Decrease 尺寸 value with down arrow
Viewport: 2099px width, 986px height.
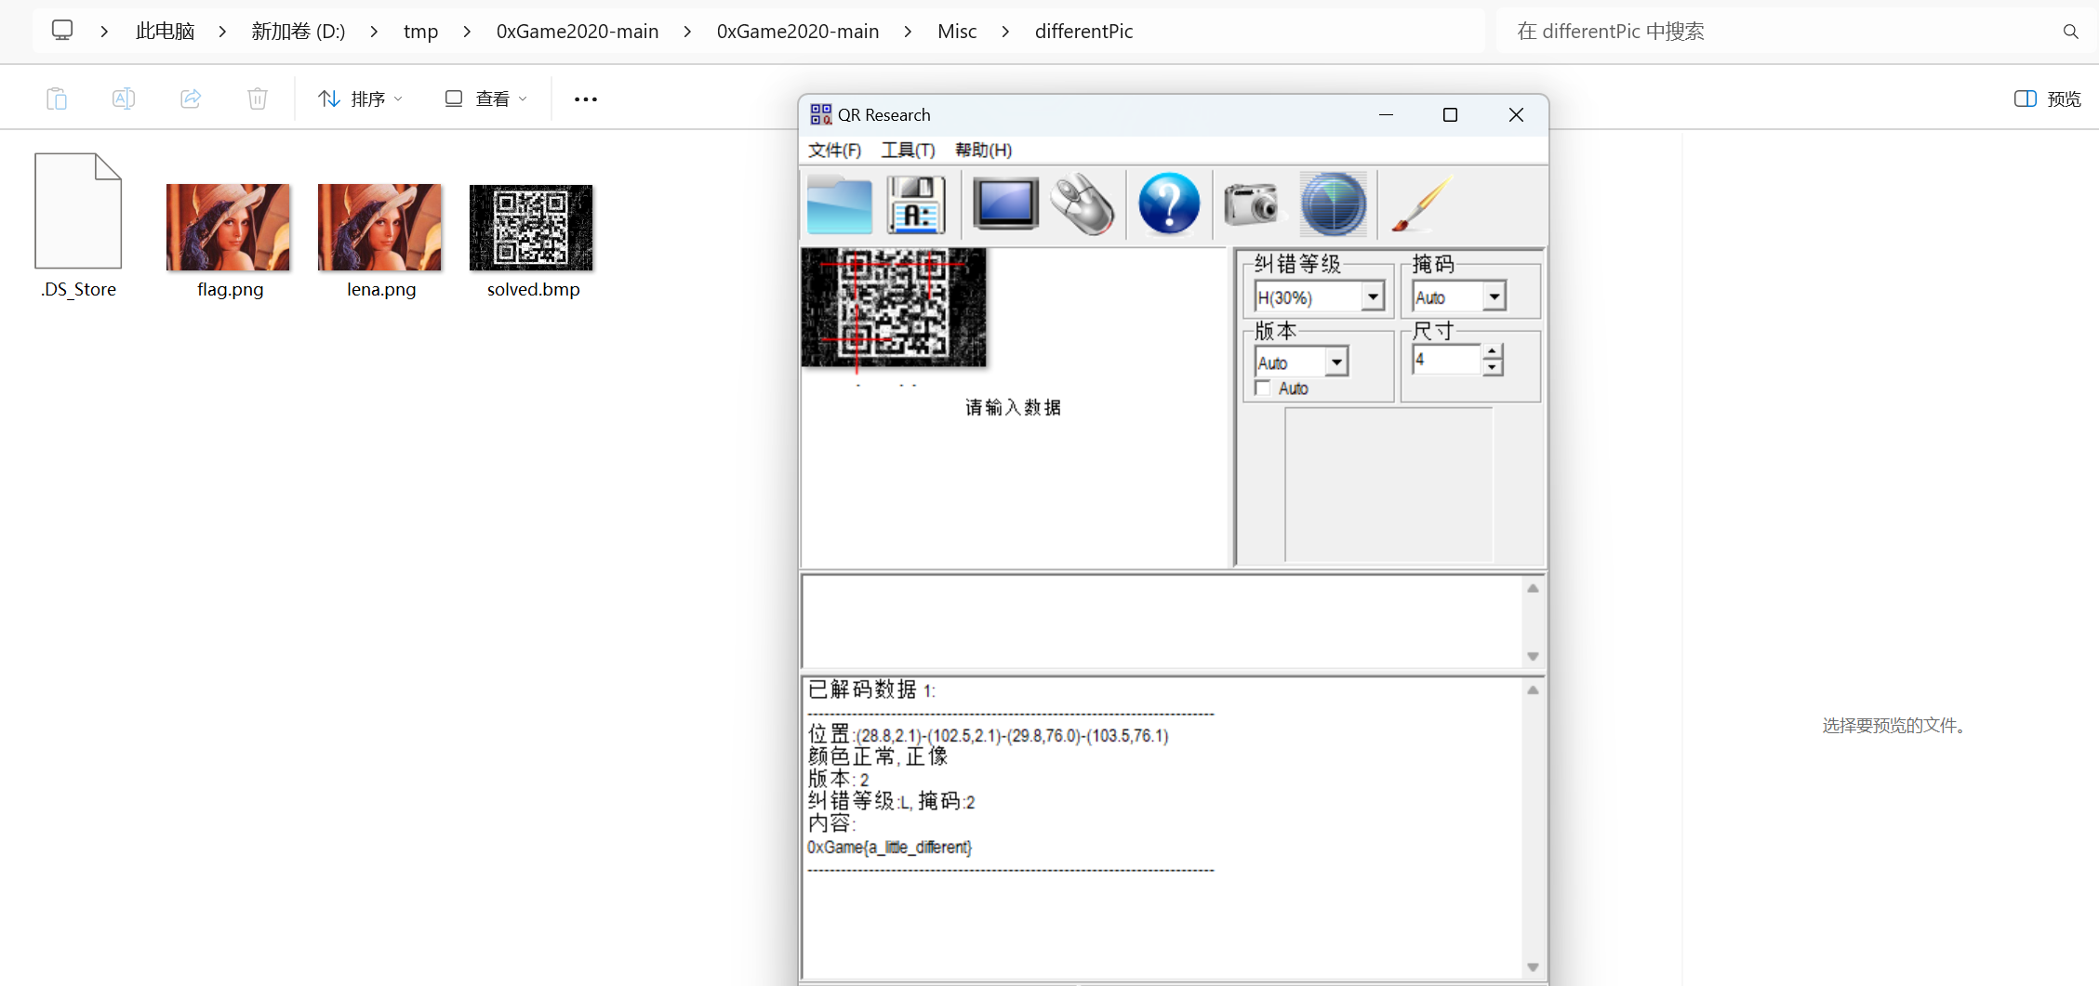pyautogui.click(x=1493, y=367)
